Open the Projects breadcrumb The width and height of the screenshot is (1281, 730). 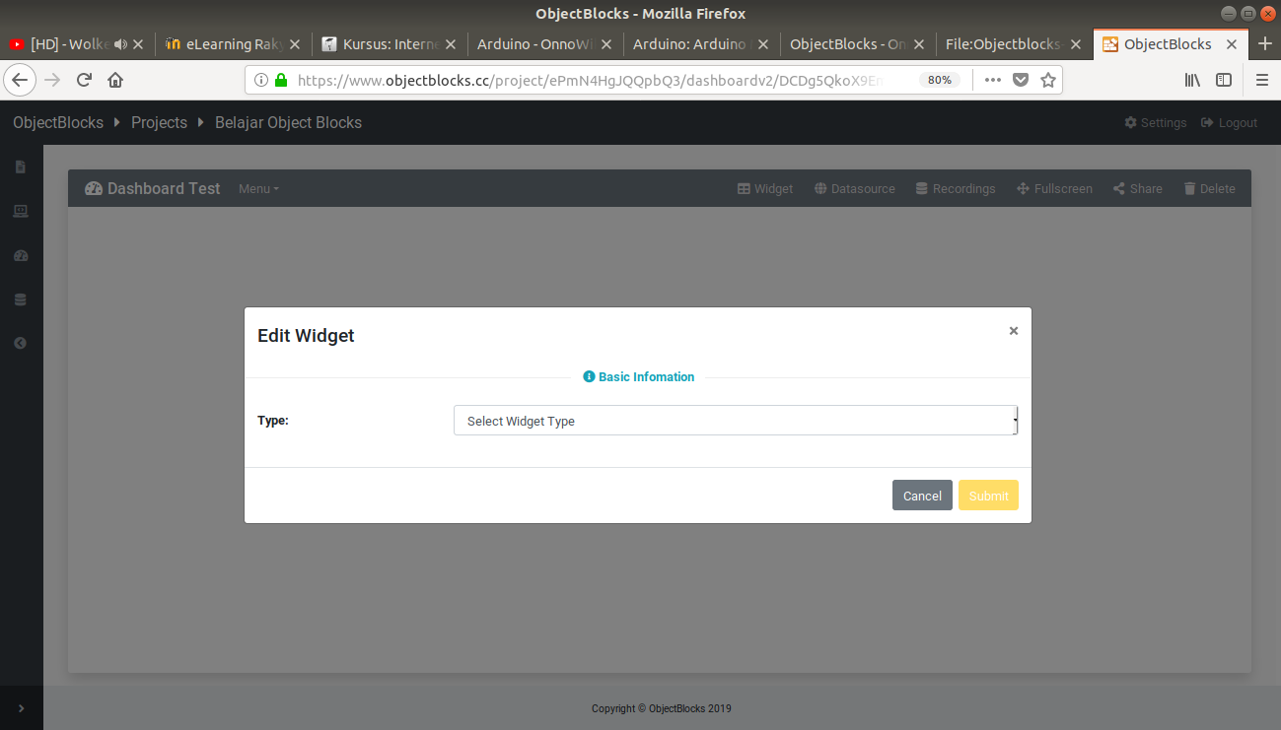pyautogui.click(x=159, y=123)
